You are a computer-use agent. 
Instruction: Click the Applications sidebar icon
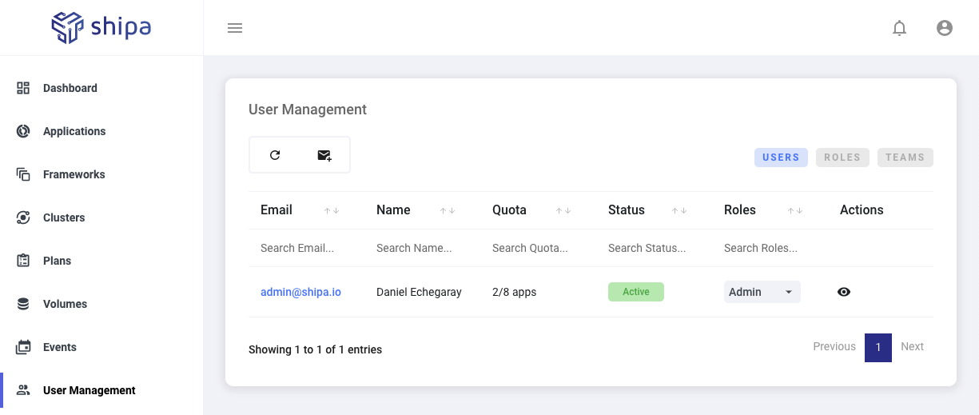point(23,131)
